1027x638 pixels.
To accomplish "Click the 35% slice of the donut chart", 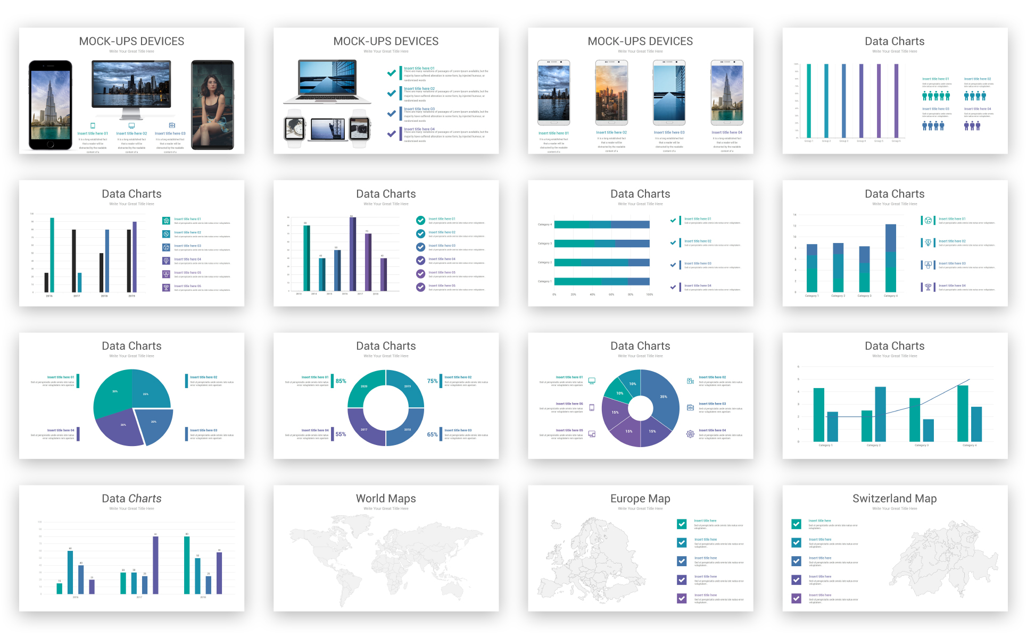I will coord(664,397).
